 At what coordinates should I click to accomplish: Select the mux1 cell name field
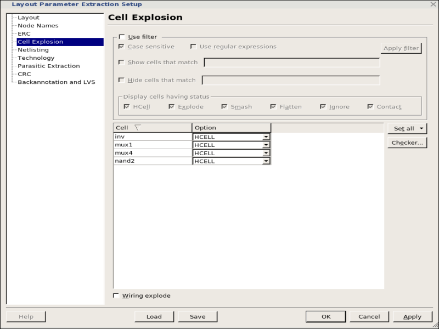click(x=153, y=145)
